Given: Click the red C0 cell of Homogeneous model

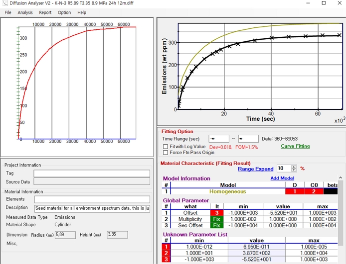Looking at the screenshot, I should [x=314, y=191].
